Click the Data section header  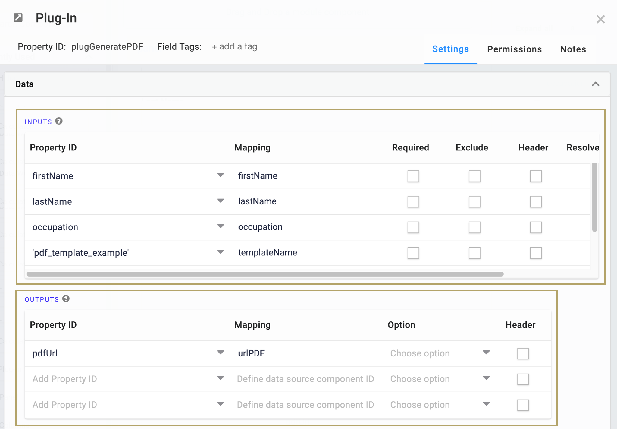(307, 84)
